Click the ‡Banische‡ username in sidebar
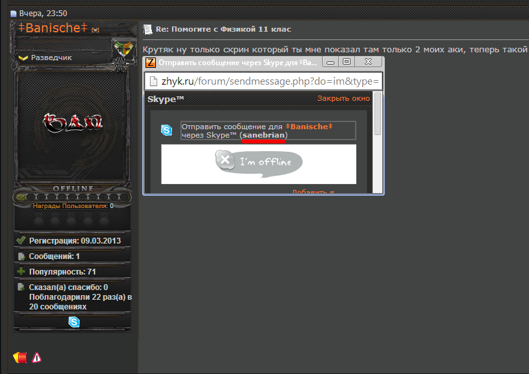The width and height of the screenshot is (529, 374). (x=52, y=28)
